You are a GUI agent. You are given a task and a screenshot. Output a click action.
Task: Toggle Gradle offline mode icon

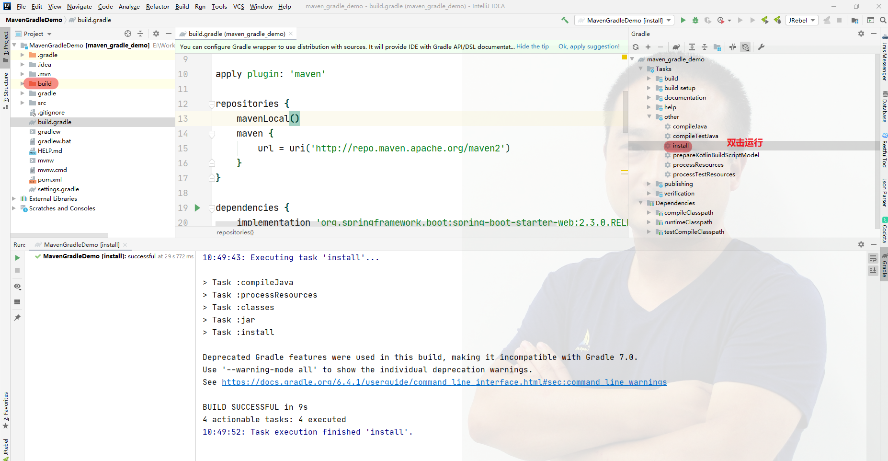[x=733, y=47]
